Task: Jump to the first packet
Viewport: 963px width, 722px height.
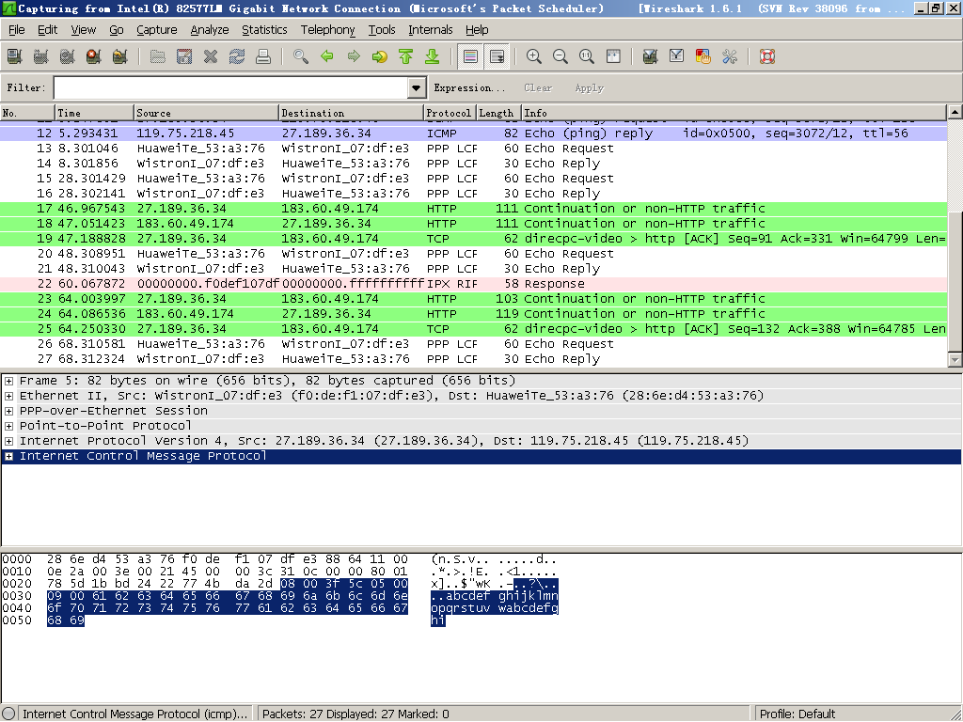Action: click(406, 56)
